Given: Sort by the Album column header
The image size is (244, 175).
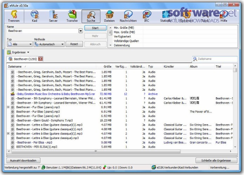Looking at the screenshot, I should tap(202, 66).
